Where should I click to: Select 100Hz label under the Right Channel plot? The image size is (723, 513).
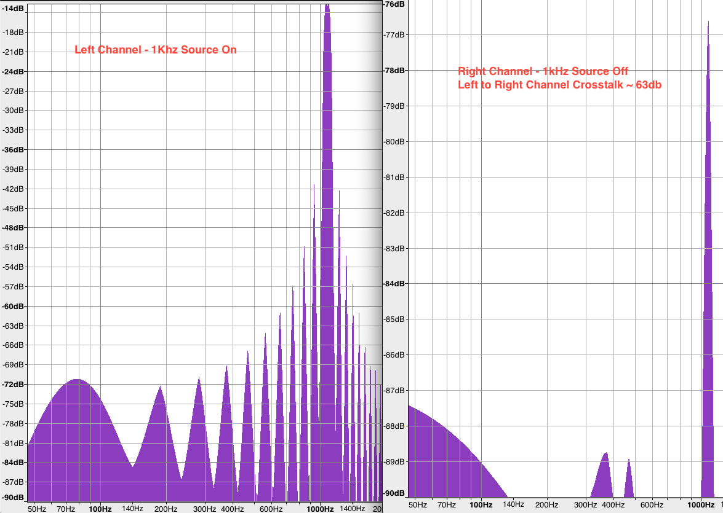[x=481, y=505]
